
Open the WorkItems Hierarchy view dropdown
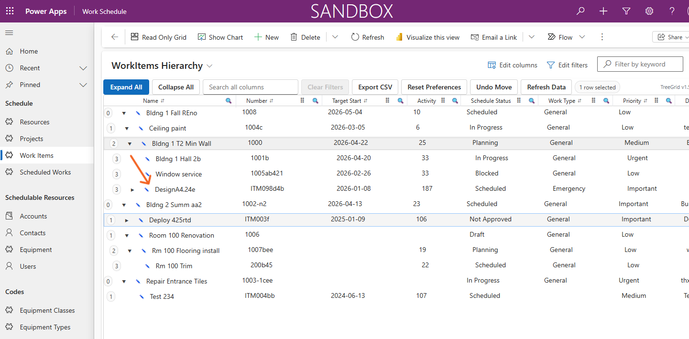[209, 66]
